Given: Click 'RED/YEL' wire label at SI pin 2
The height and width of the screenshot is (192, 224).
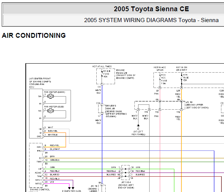Looking at the screenshot, I should coord(53,131).
